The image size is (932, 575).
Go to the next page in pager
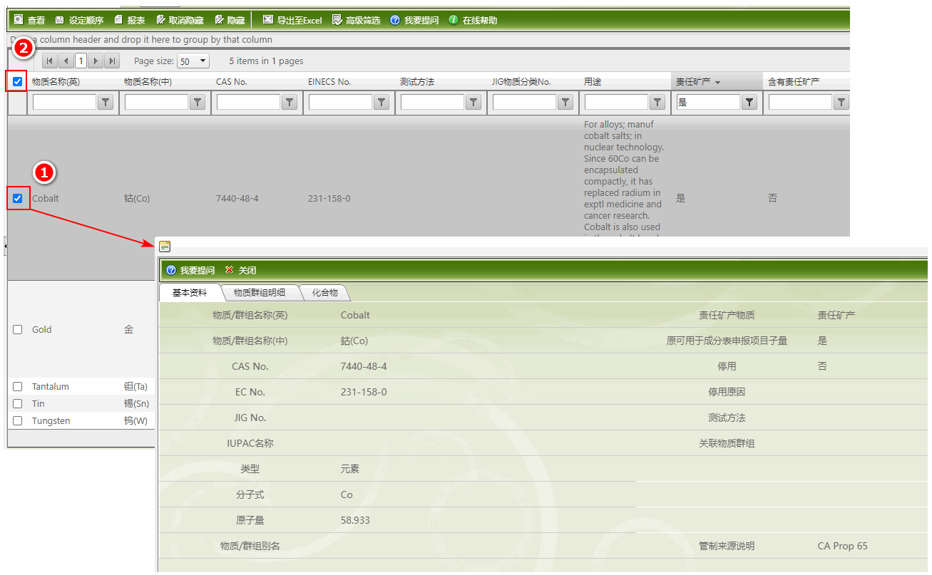pyautogui.click(x=97, y=61)
